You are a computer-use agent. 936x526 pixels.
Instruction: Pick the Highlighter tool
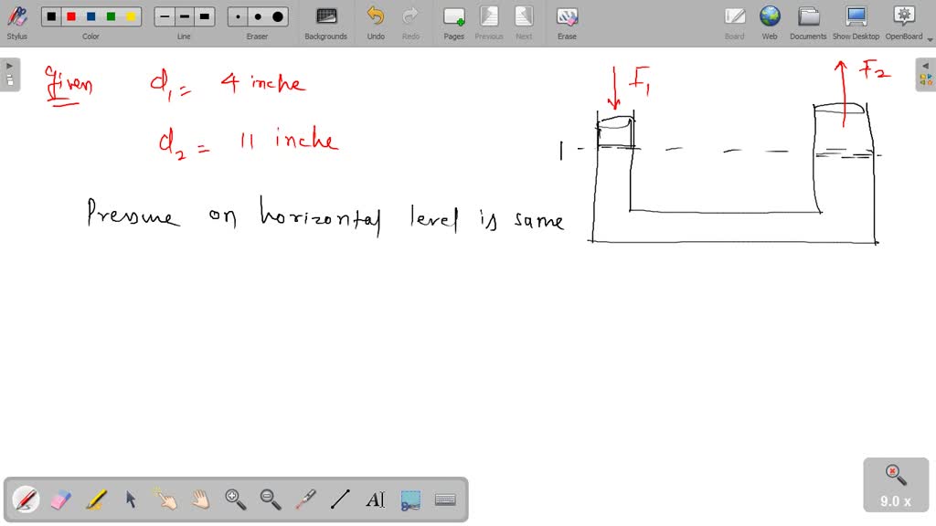96,499
